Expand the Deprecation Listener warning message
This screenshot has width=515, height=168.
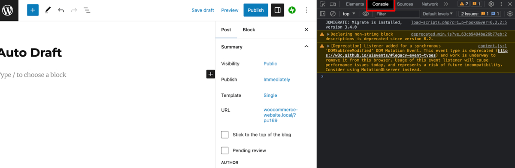328,45
